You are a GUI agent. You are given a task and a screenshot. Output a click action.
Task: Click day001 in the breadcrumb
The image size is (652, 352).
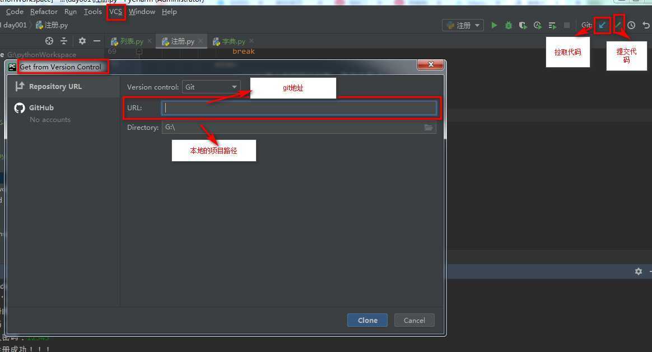click(x=15, y=25)
